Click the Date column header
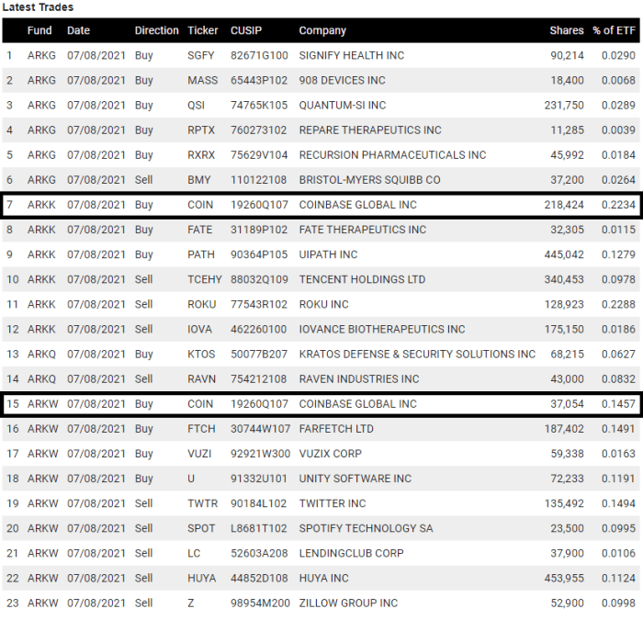Image resolution: width=643 pixels, height=620 pixels. click(x=78, y=30)
